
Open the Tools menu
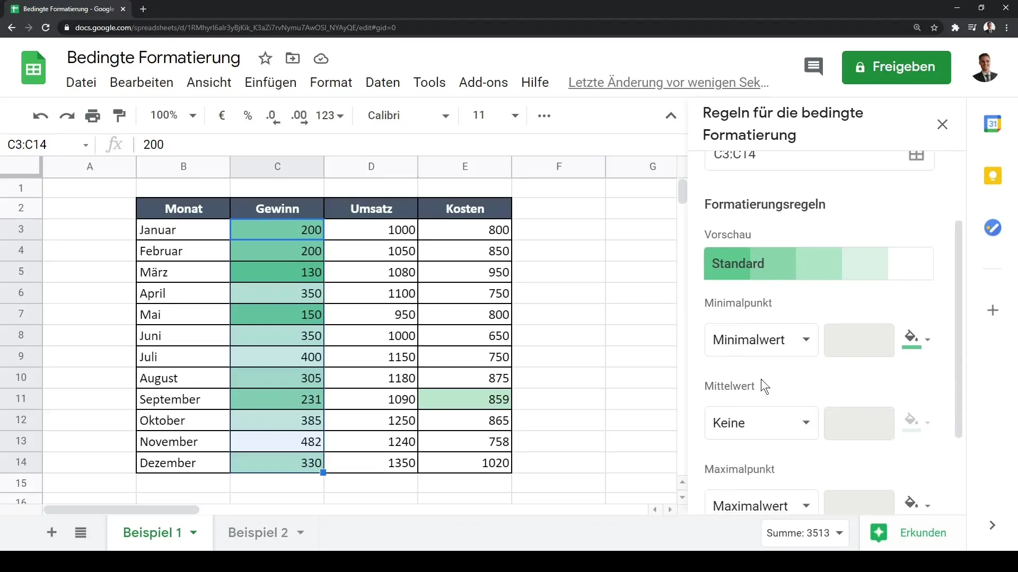(429, 83)
